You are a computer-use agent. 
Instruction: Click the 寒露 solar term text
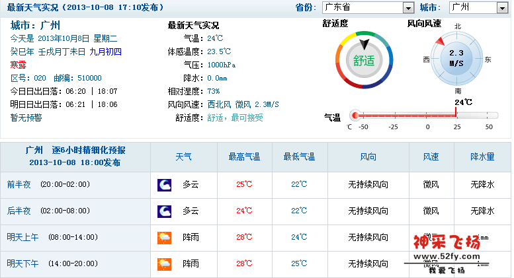(x=18, y=65)
